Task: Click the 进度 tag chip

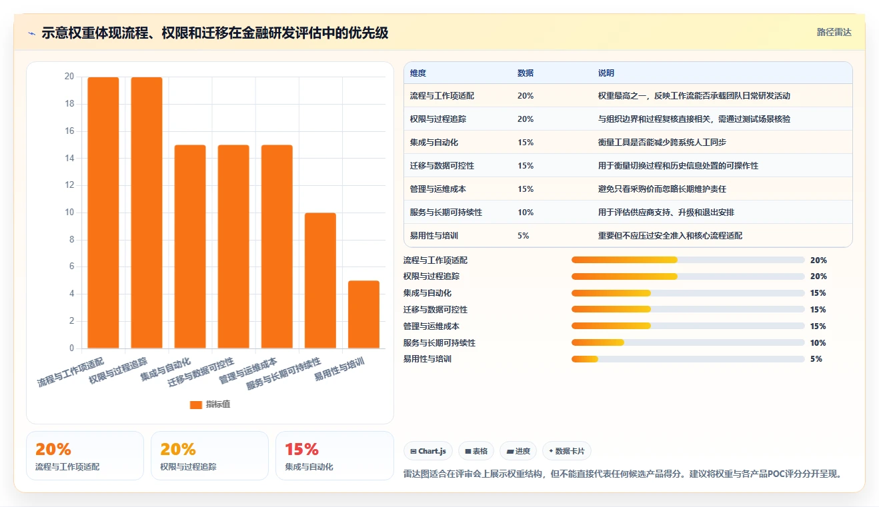Action: (518, 451)
